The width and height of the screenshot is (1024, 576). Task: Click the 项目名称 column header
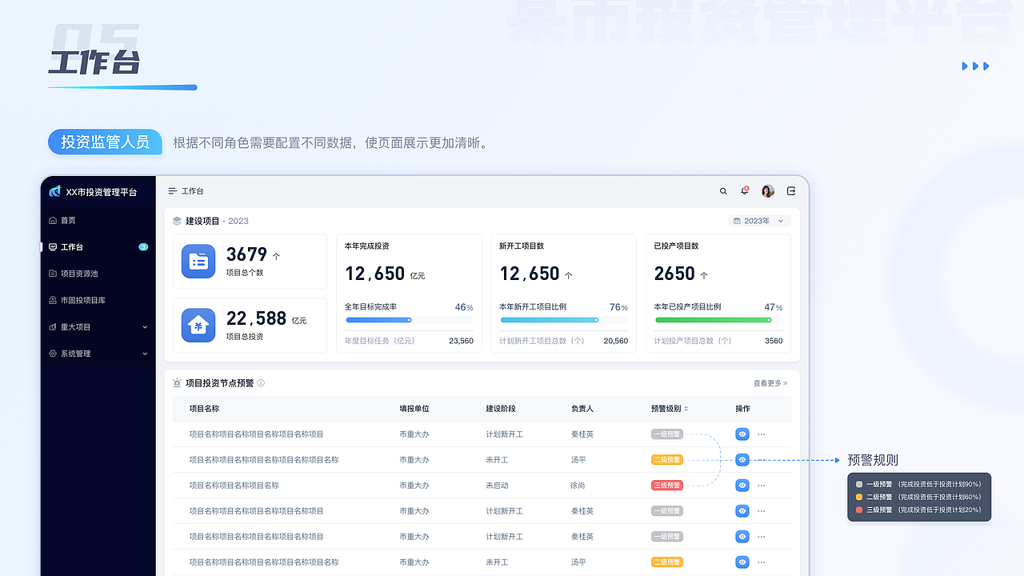tap(204, 409)
